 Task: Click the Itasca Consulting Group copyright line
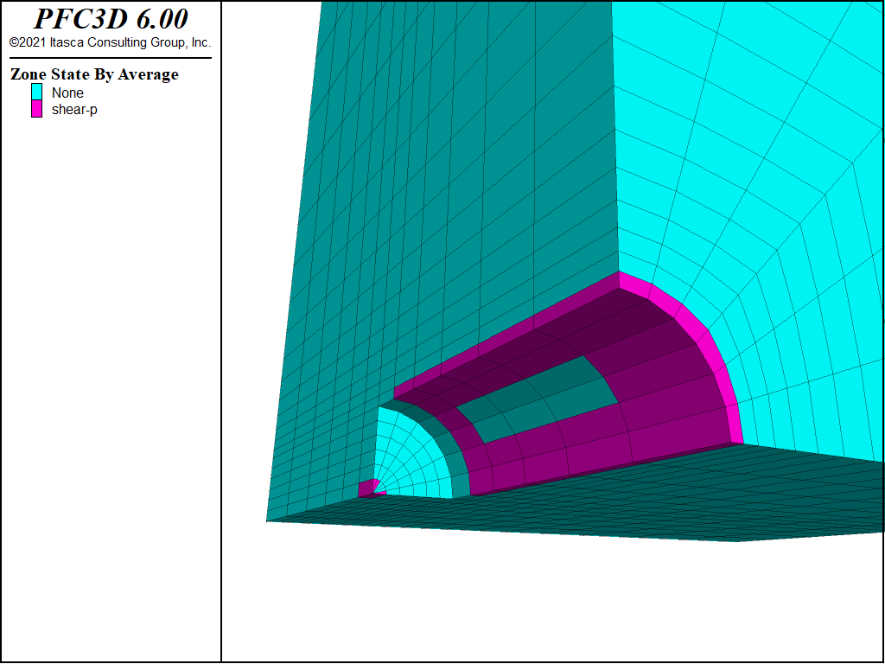(x=110, y=42)
